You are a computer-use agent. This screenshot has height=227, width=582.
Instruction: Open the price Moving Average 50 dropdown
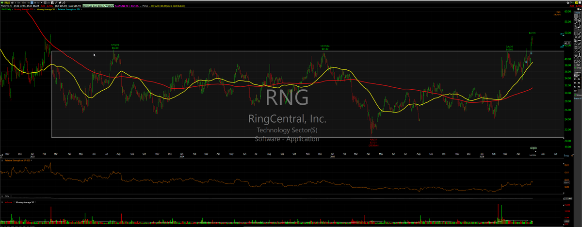click(56, 9)
